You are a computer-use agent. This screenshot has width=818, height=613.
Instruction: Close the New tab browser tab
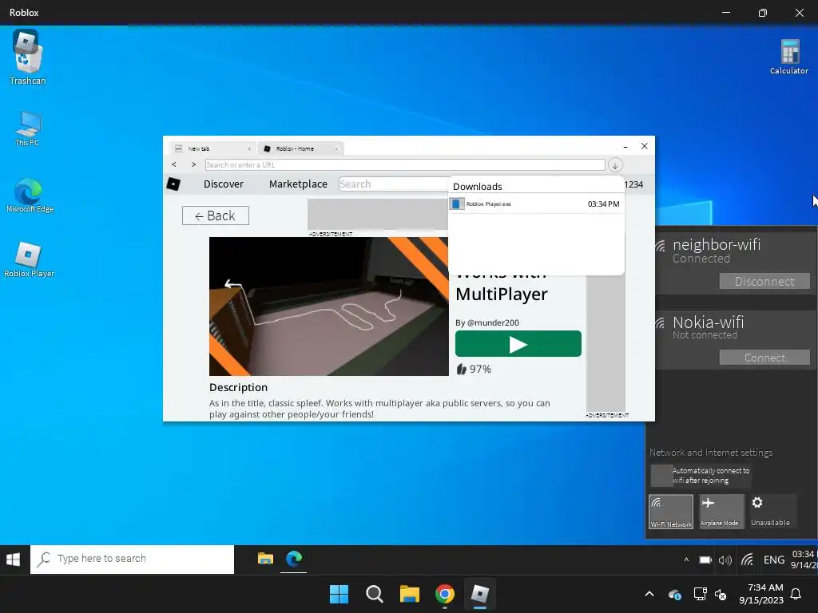(249, 148)
